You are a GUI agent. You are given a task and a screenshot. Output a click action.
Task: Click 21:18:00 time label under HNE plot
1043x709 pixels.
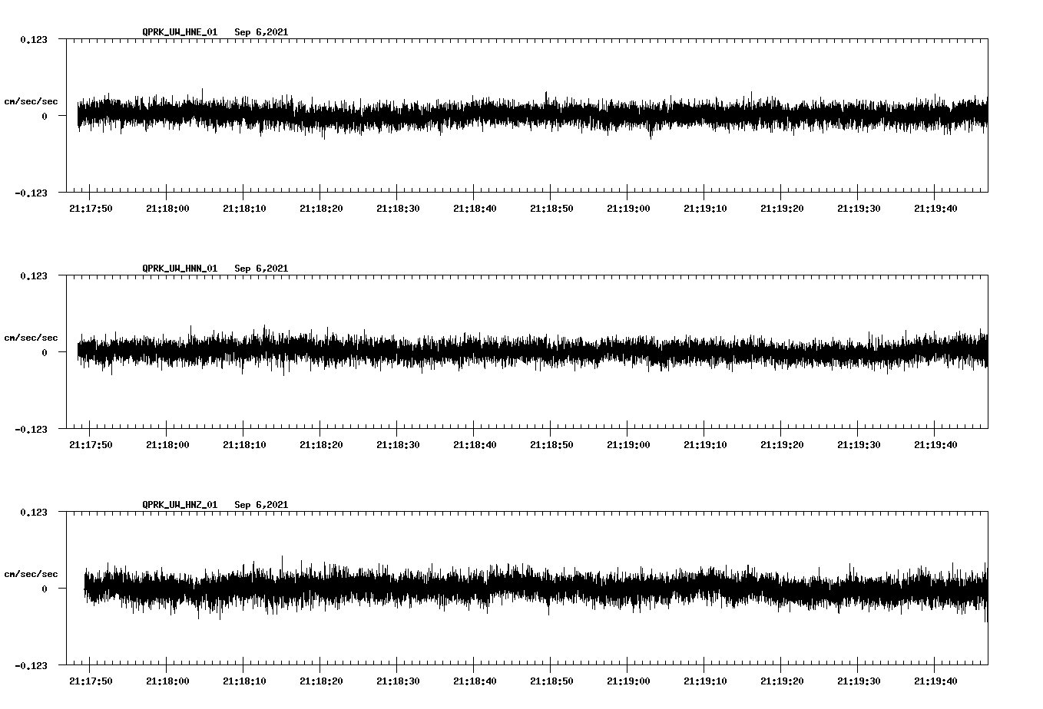167,209
